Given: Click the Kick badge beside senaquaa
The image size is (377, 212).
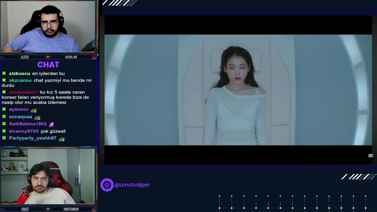Looking at the screenshot, I should click(x=4, y=117).
